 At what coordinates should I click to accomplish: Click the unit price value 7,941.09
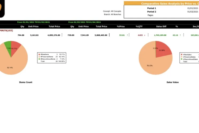(85, 35)
